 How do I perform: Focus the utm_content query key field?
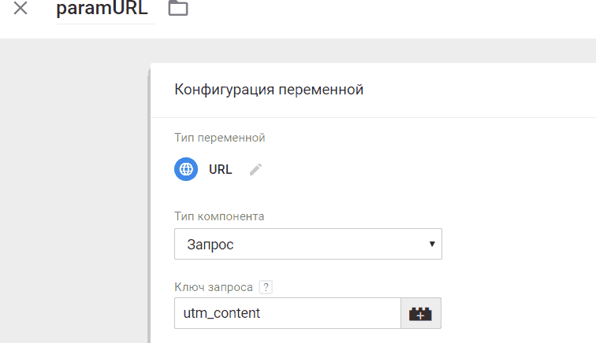pos(288,313)
